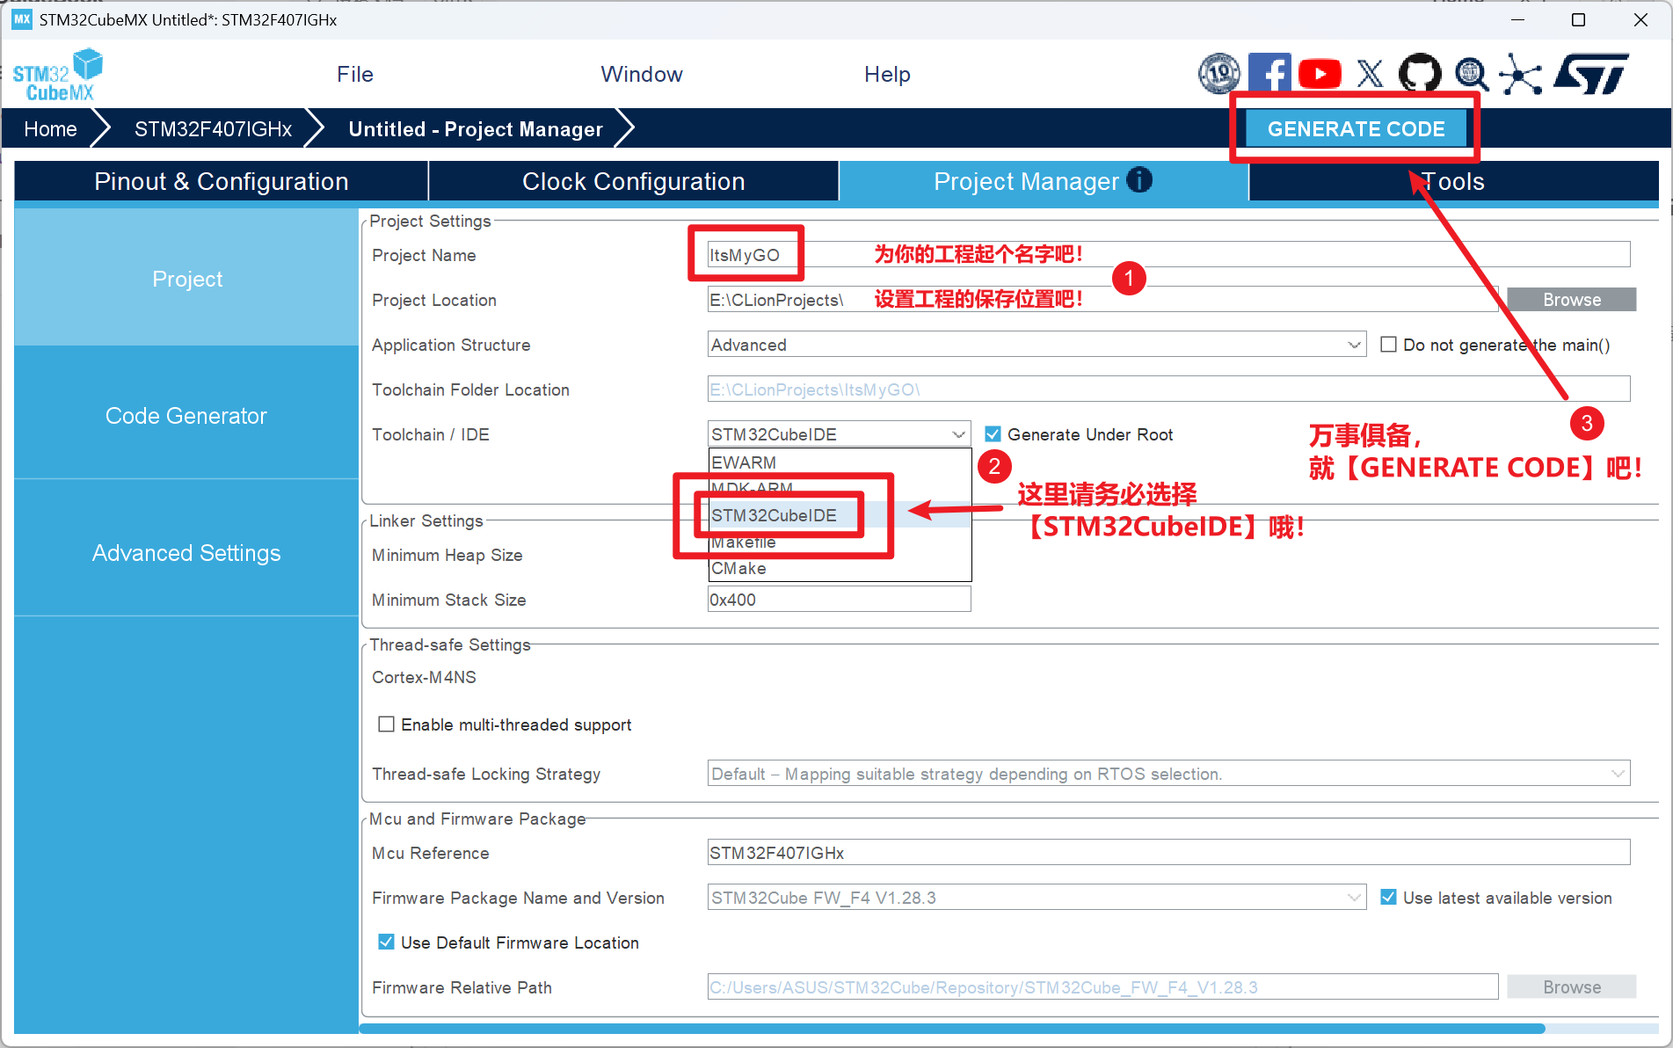Open the ST Facebook page icon
Screen dimensions: 1673x1048
pos(1269,74)
